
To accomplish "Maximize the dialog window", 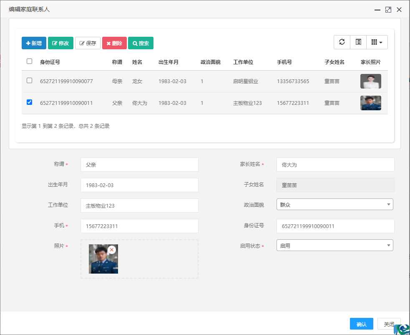I will 388,10.
